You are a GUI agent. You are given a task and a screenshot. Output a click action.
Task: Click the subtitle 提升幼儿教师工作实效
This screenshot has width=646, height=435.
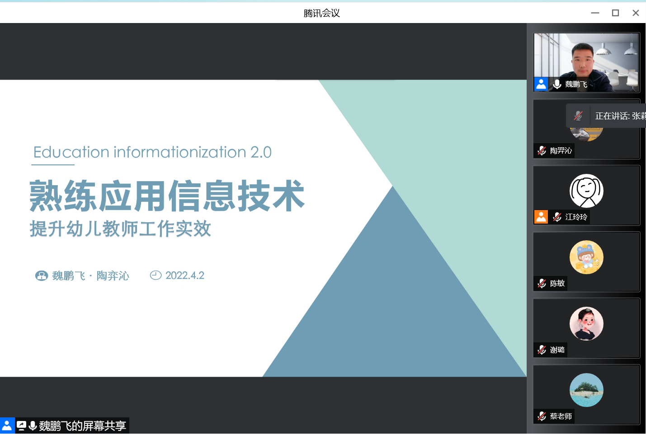click(121, 229)
